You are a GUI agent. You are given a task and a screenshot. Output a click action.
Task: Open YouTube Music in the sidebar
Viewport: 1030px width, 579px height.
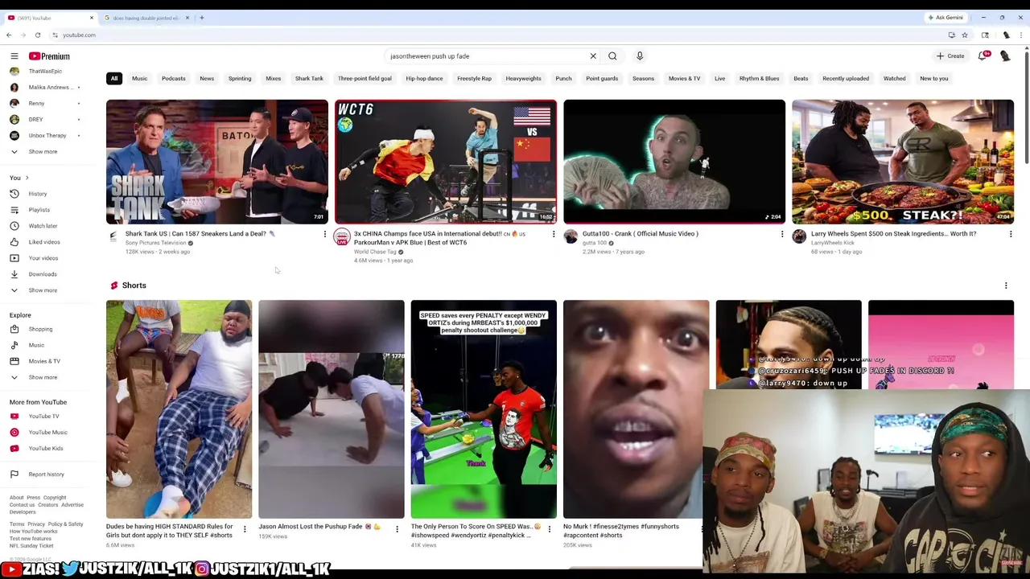[48, 433]
